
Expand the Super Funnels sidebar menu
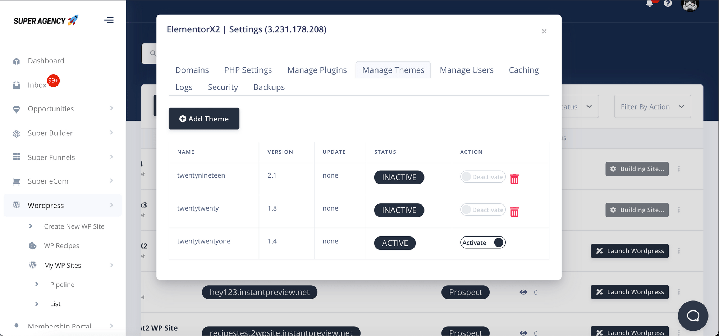(111, 157)
